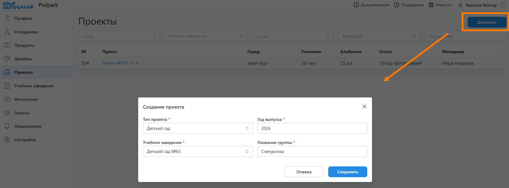The image size is (509, 188).
Task: Close the Создание проекта dialog
Action: (364, 106)
